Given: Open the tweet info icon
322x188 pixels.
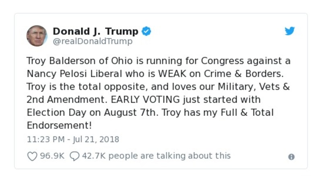Looking at the screenshot, I should point(291,157).
